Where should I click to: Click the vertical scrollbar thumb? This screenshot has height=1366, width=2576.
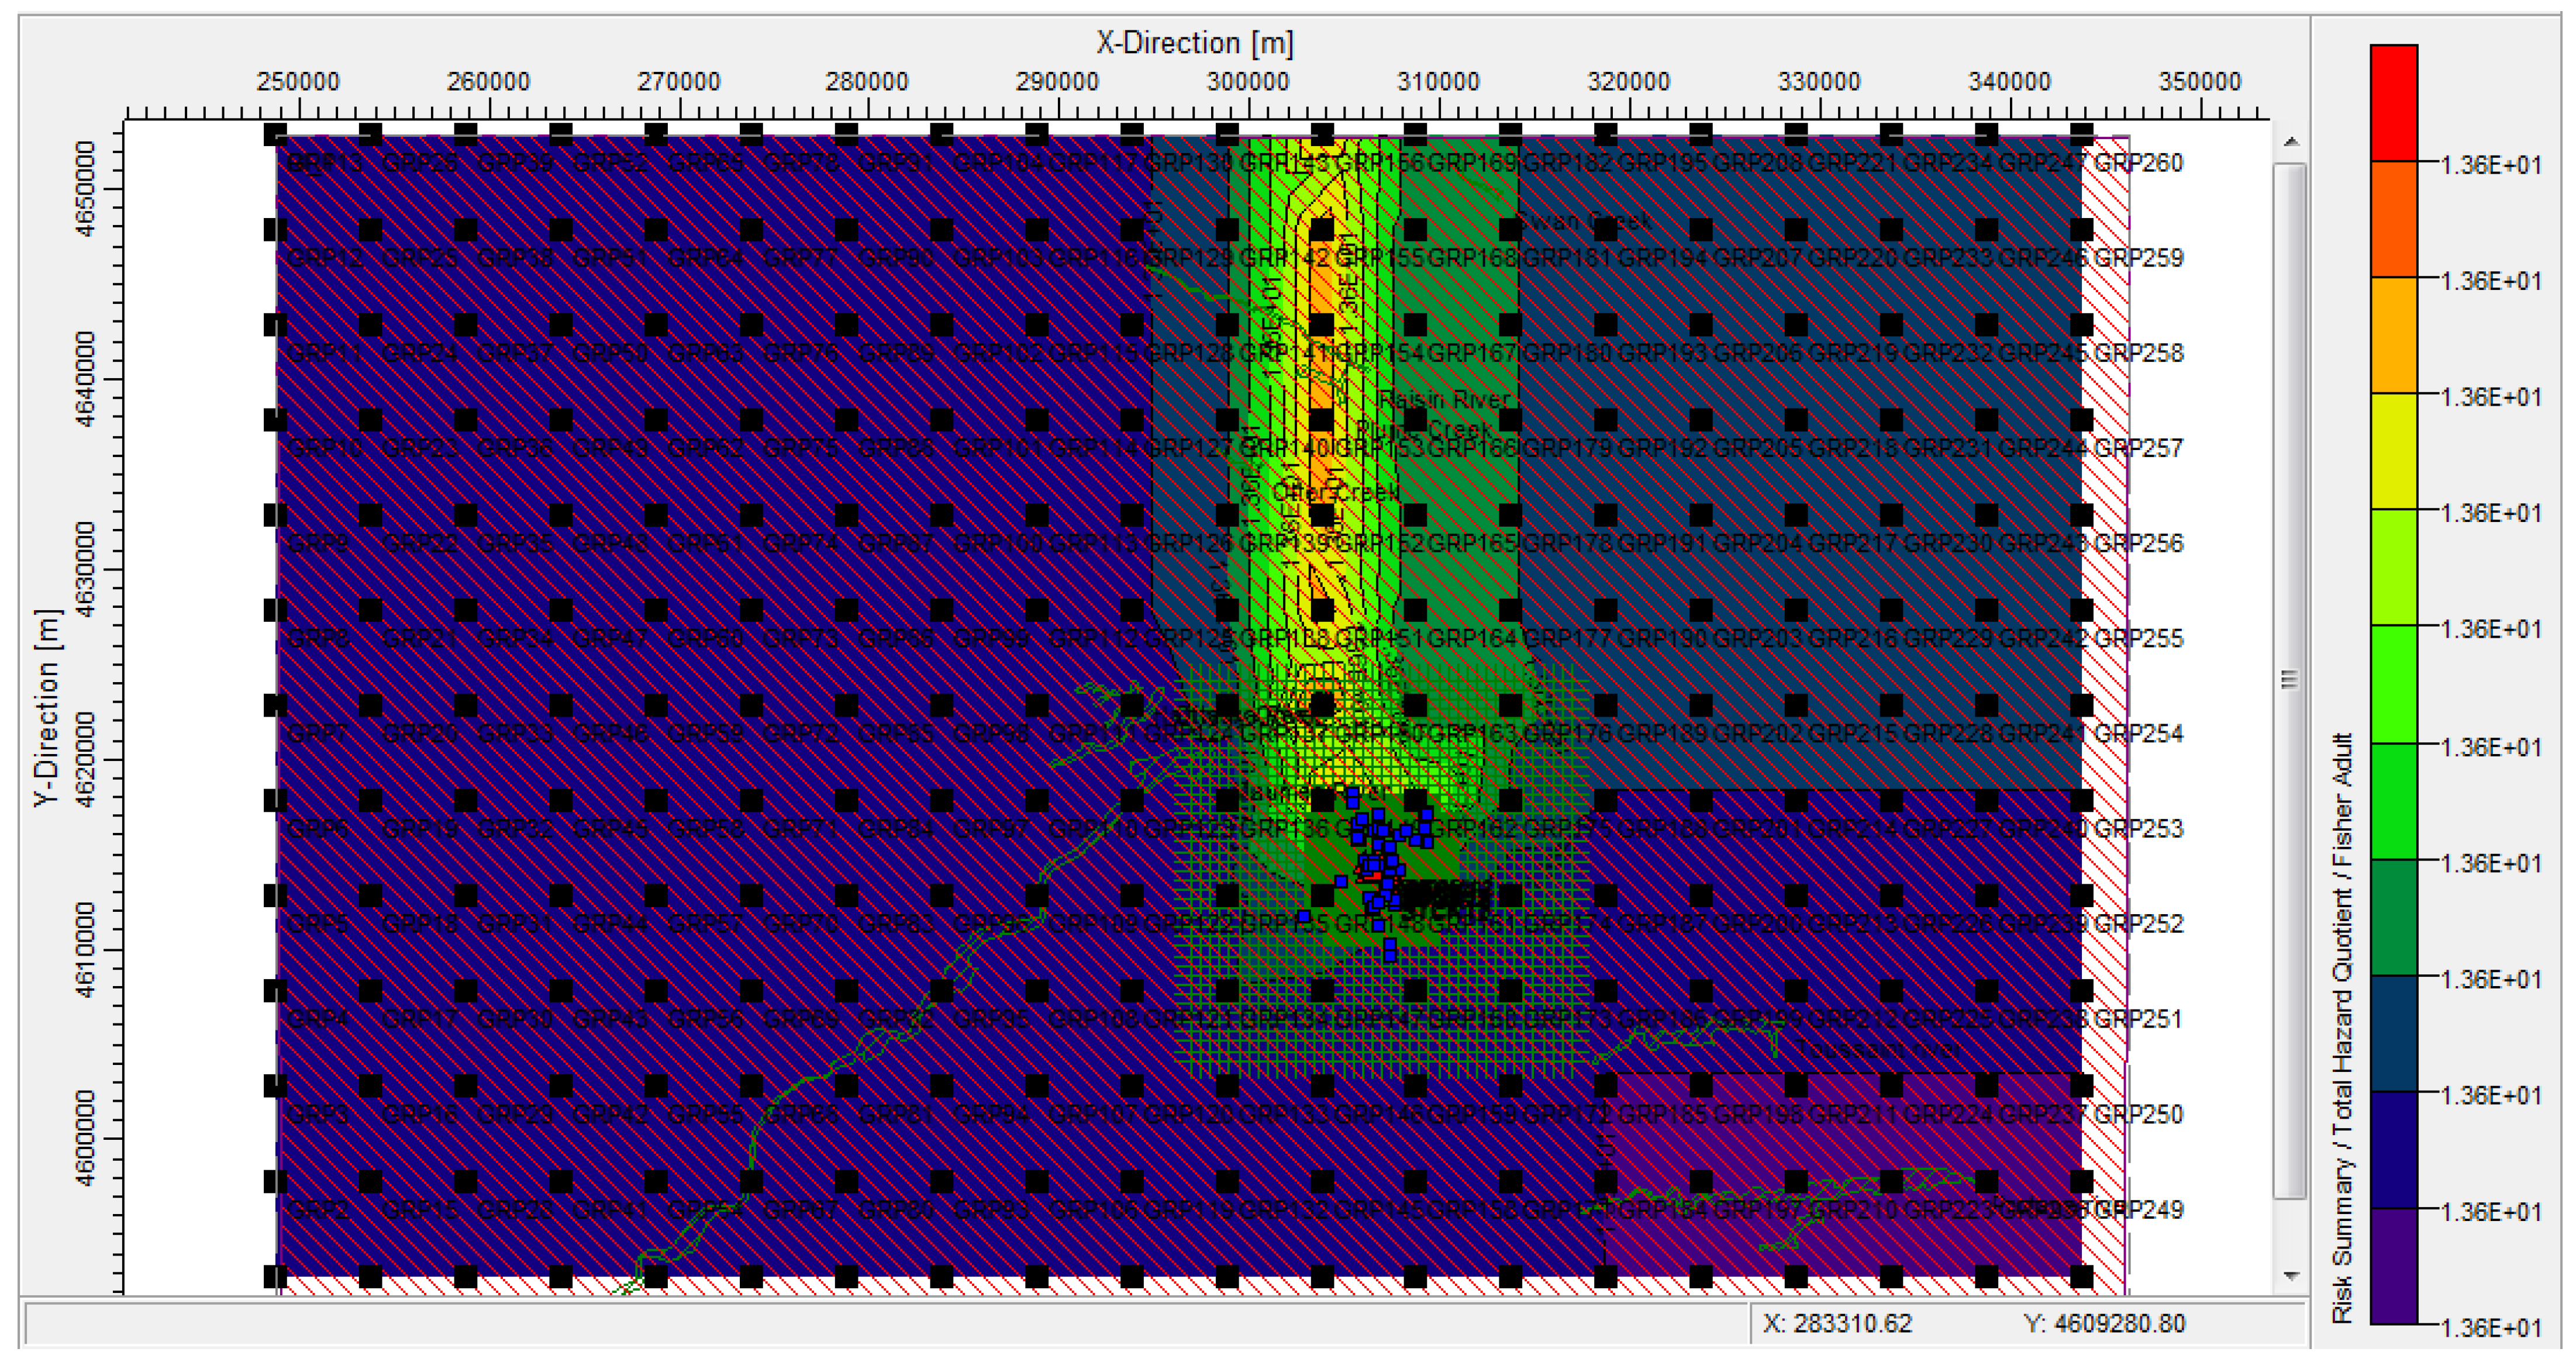pos(2290,680)
